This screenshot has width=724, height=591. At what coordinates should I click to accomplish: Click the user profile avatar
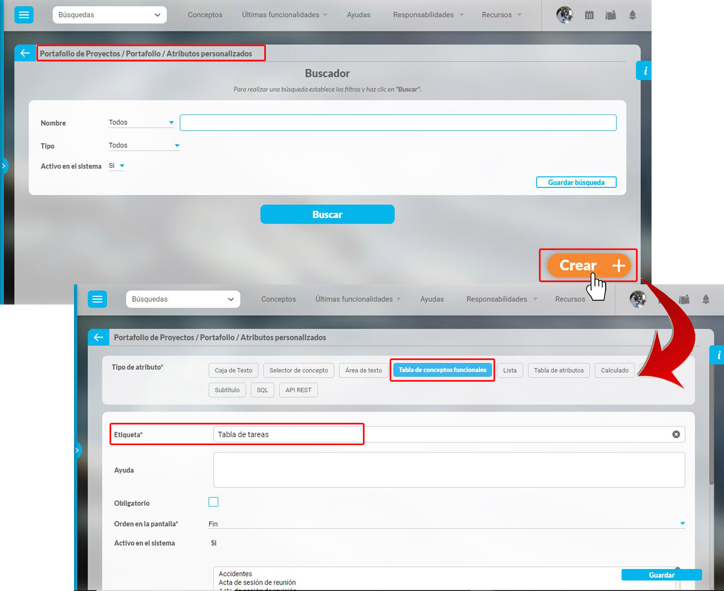(x=564, y=15)
